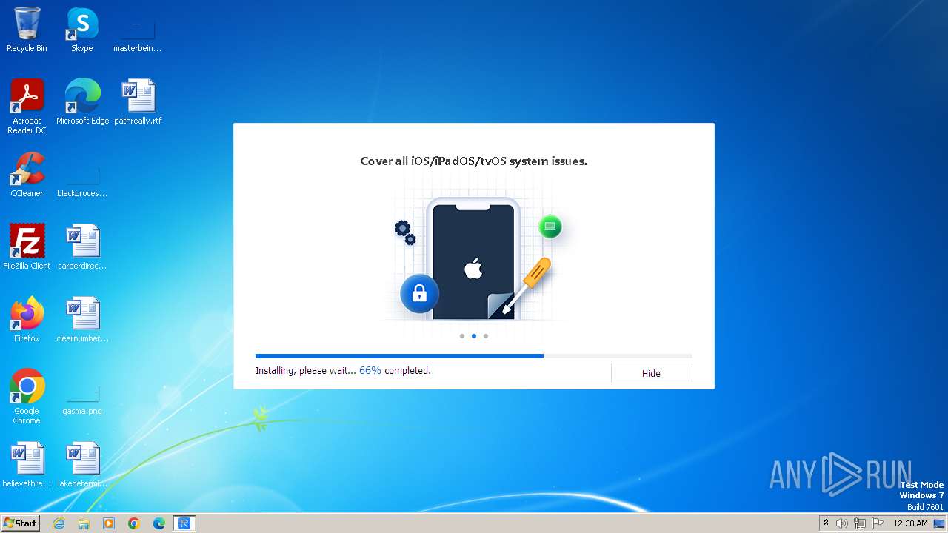Open the Recycle Bin desktop icon

point(27,30)
